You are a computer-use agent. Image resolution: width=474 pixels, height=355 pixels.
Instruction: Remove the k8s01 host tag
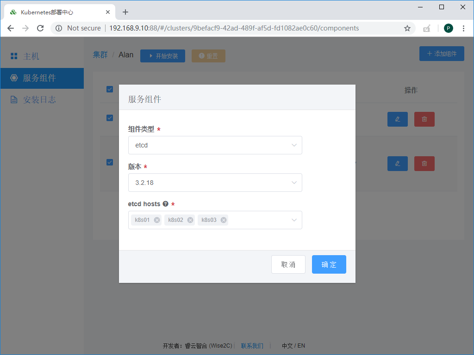[x=156, y=220]
